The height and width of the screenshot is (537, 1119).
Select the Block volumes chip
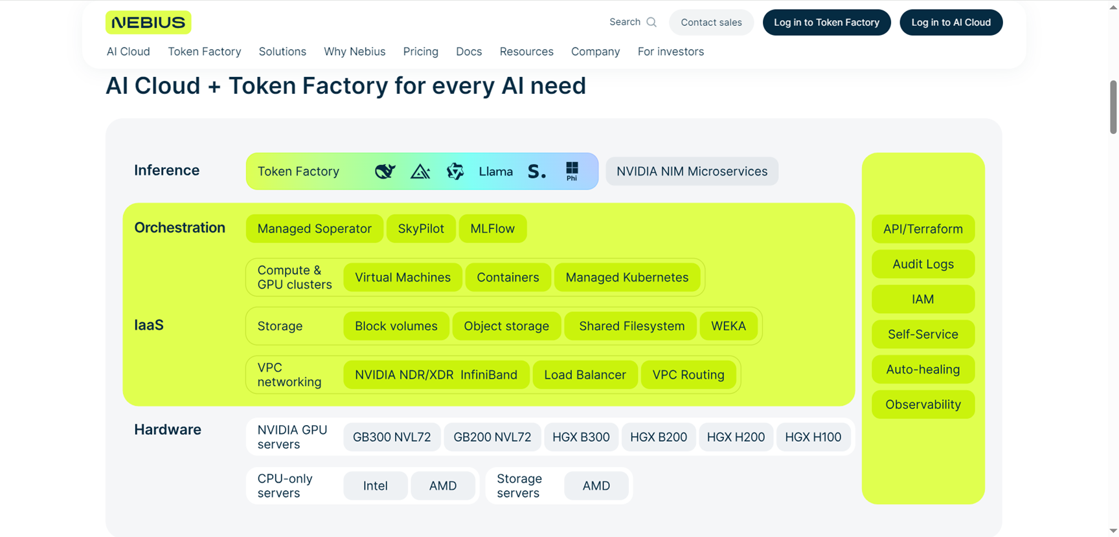(x=396, y=326)
